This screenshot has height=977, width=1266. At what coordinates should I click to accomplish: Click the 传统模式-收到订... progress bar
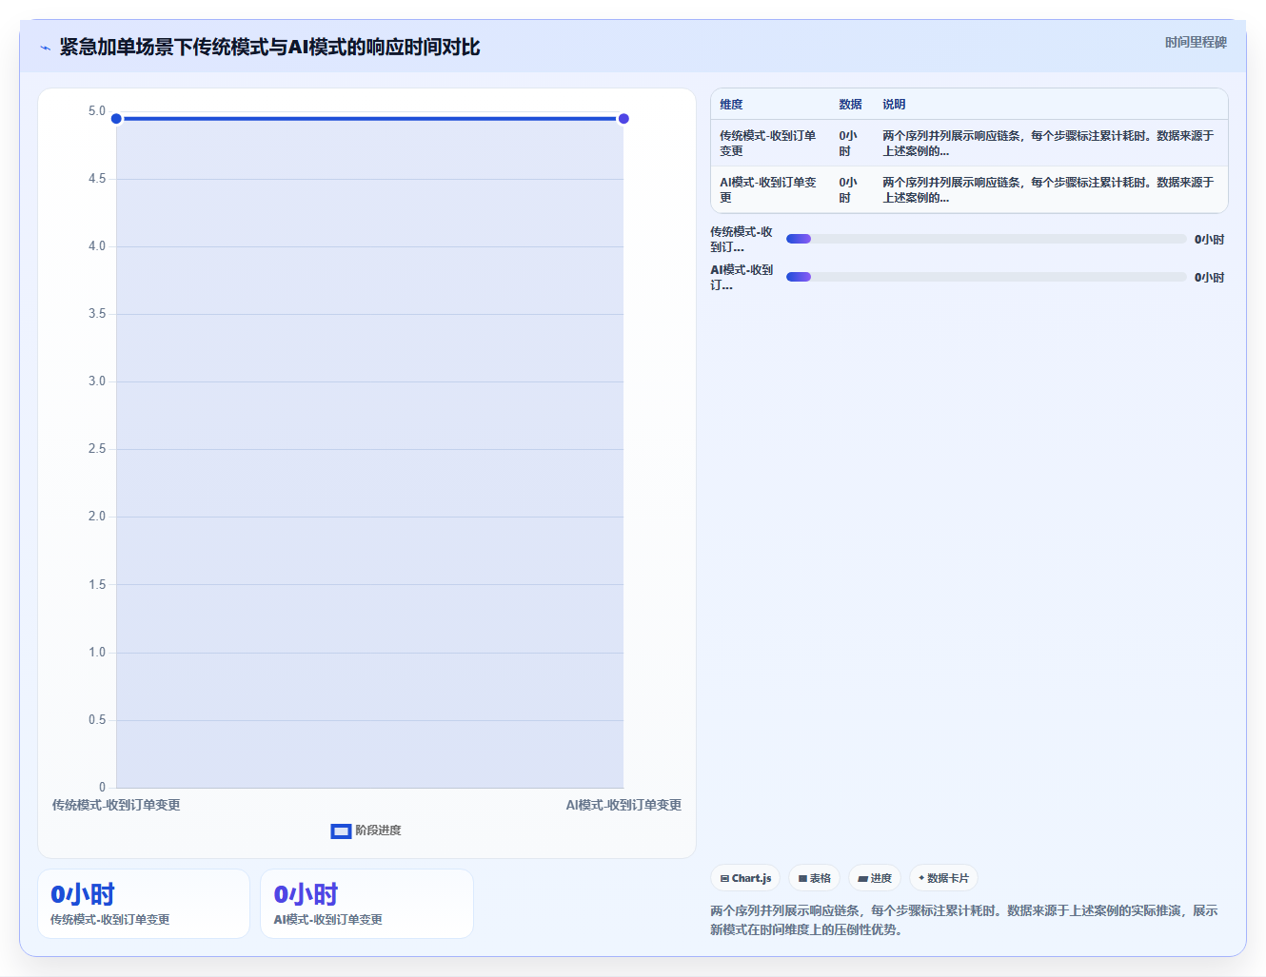986,239
